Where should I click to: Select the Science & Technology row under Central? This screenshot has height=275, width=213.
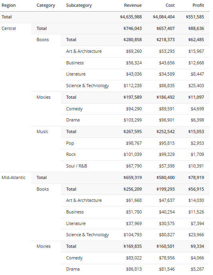point(135,86)
